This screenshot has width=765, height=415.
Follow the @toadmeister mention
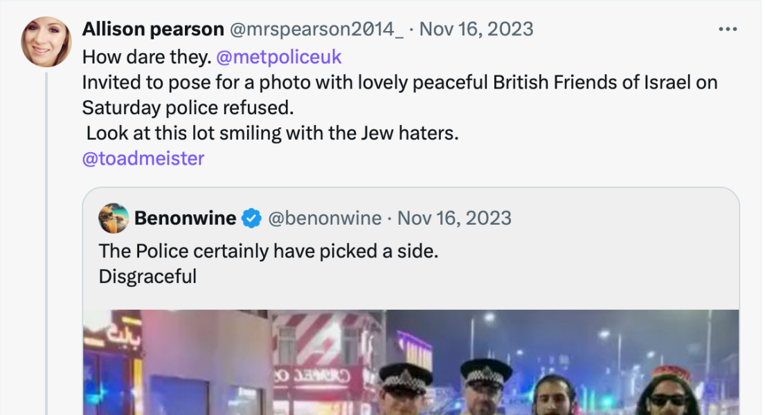tap(143, 158)
